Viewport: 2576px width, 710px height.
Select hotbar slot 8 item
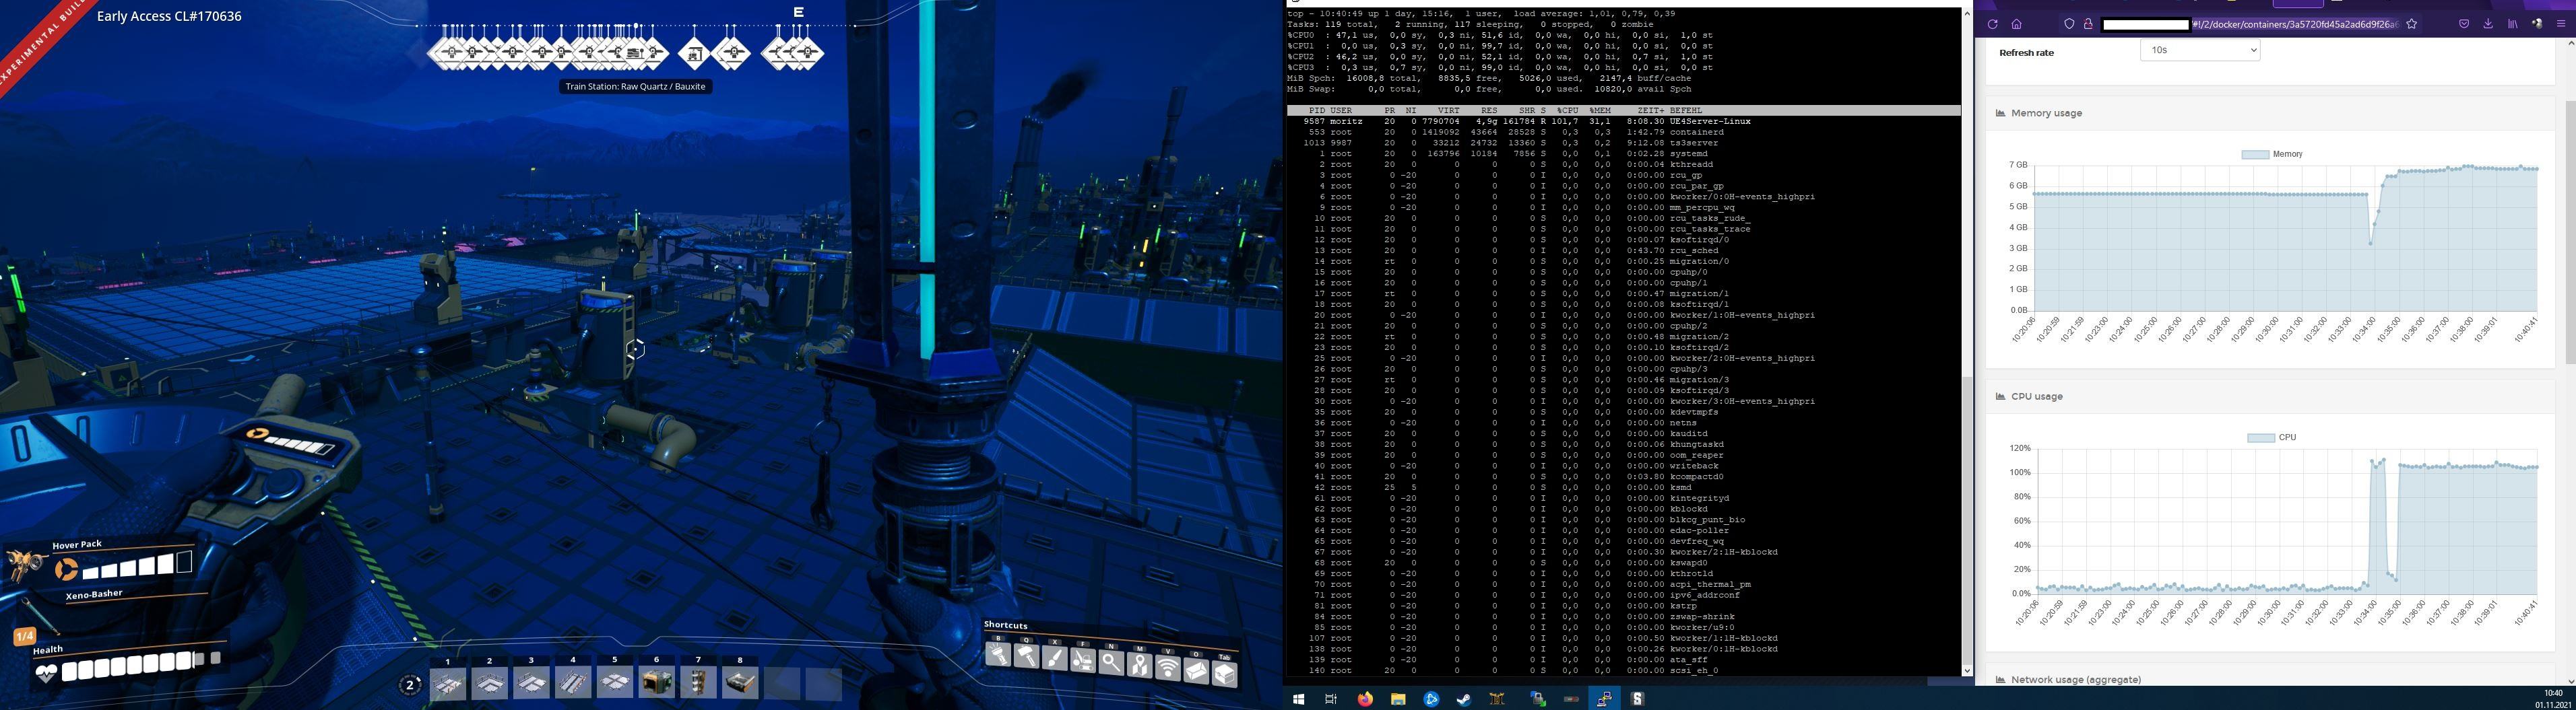(741, 683)
